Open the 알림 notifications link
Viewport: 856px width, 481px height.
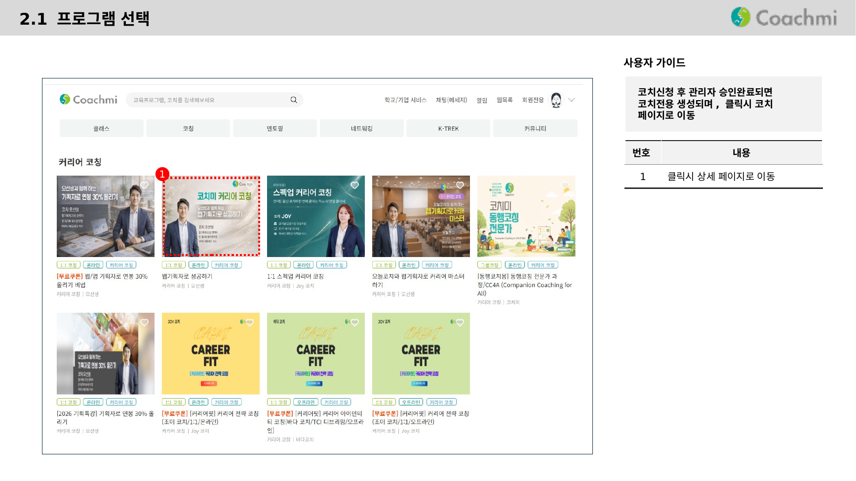[482, 100]
